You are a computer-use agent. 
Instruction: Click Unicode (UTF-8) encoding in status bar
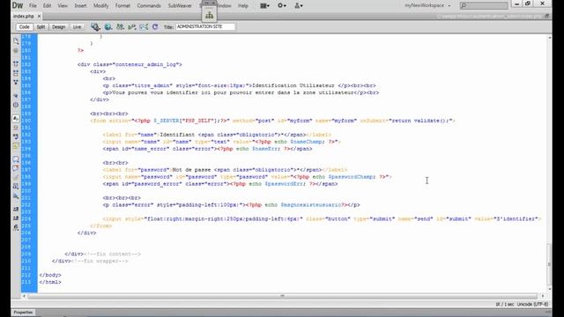532,305
